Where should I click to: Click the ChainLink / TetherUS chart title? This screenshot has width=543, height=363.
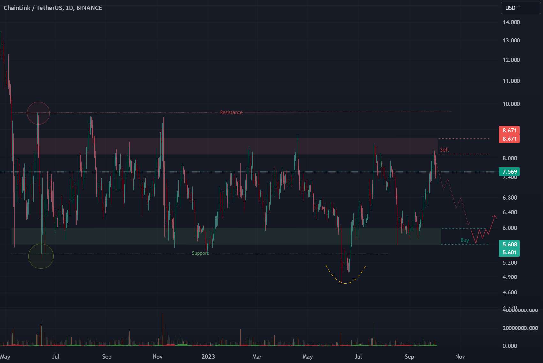tap(53, 8)
